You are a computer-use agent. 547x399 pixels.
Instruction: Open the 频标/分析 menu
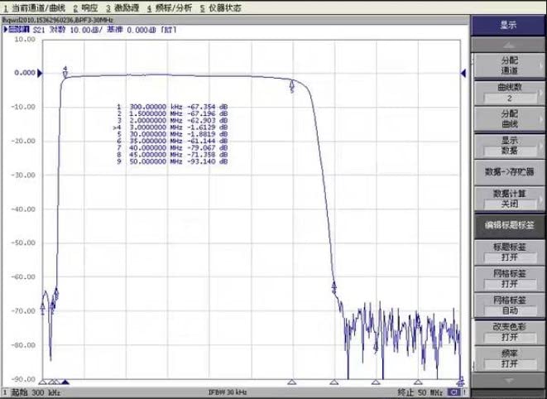[169, 7]
